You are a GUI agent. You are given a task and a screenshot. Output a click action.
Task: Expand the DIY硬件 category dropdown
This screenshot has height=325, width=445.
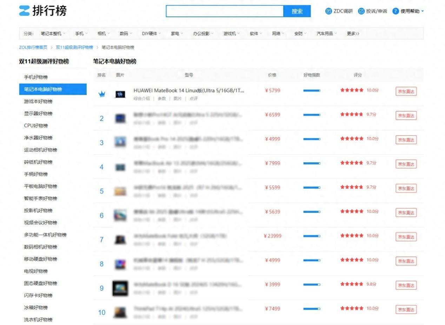[x=159, y=34]
